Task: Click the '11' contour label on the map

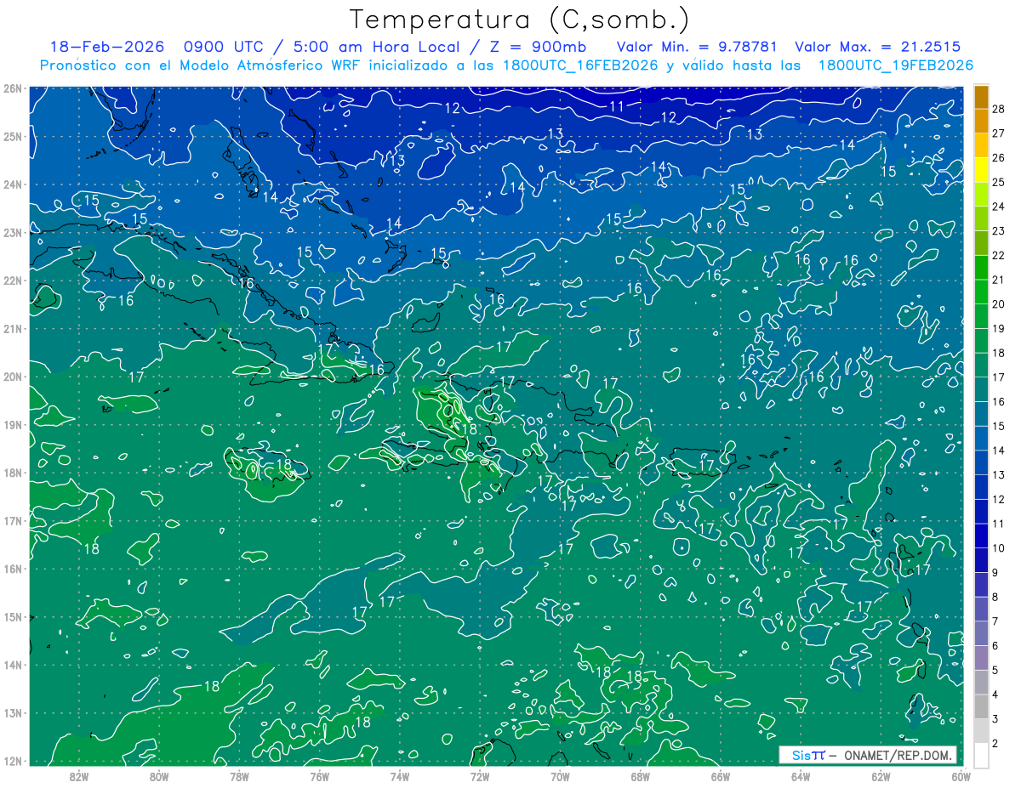Action: tap(618, 106)
